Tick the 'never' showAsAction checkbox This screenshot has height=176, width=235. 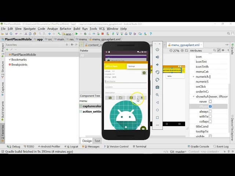[x=210, y=102]
